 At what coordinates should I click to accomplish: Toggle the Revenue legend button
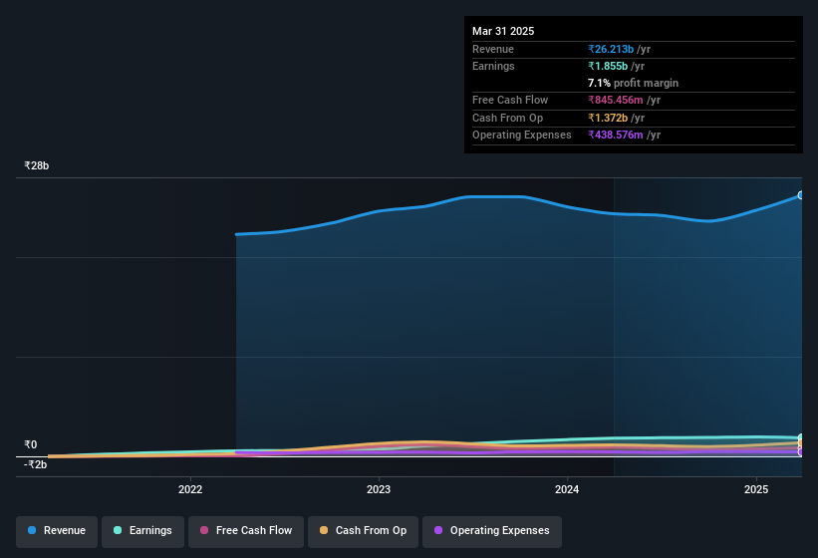click(x=57, y=531)
